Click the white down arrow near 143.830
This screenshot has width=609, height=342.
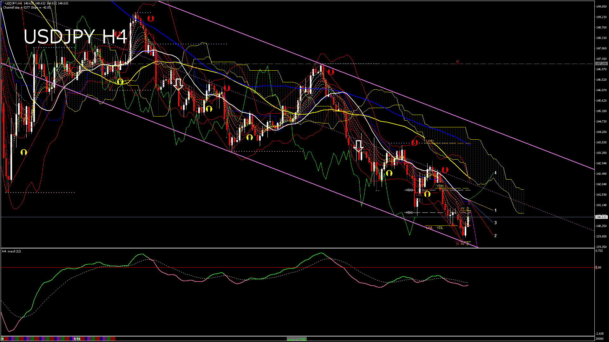[x=358, y=146]
